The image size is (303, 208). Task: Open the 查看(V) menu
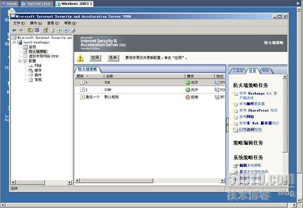[x=53, y=23]
